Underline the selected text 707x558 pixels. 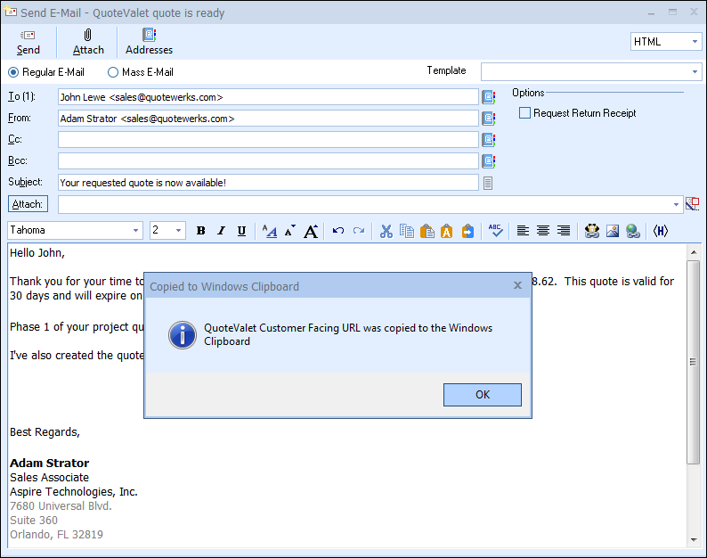point(241,231)
